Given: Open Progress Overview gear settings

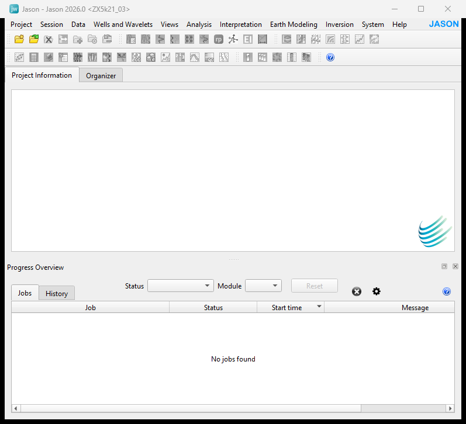Looking at the screenshot, I should tap(376, 291).
